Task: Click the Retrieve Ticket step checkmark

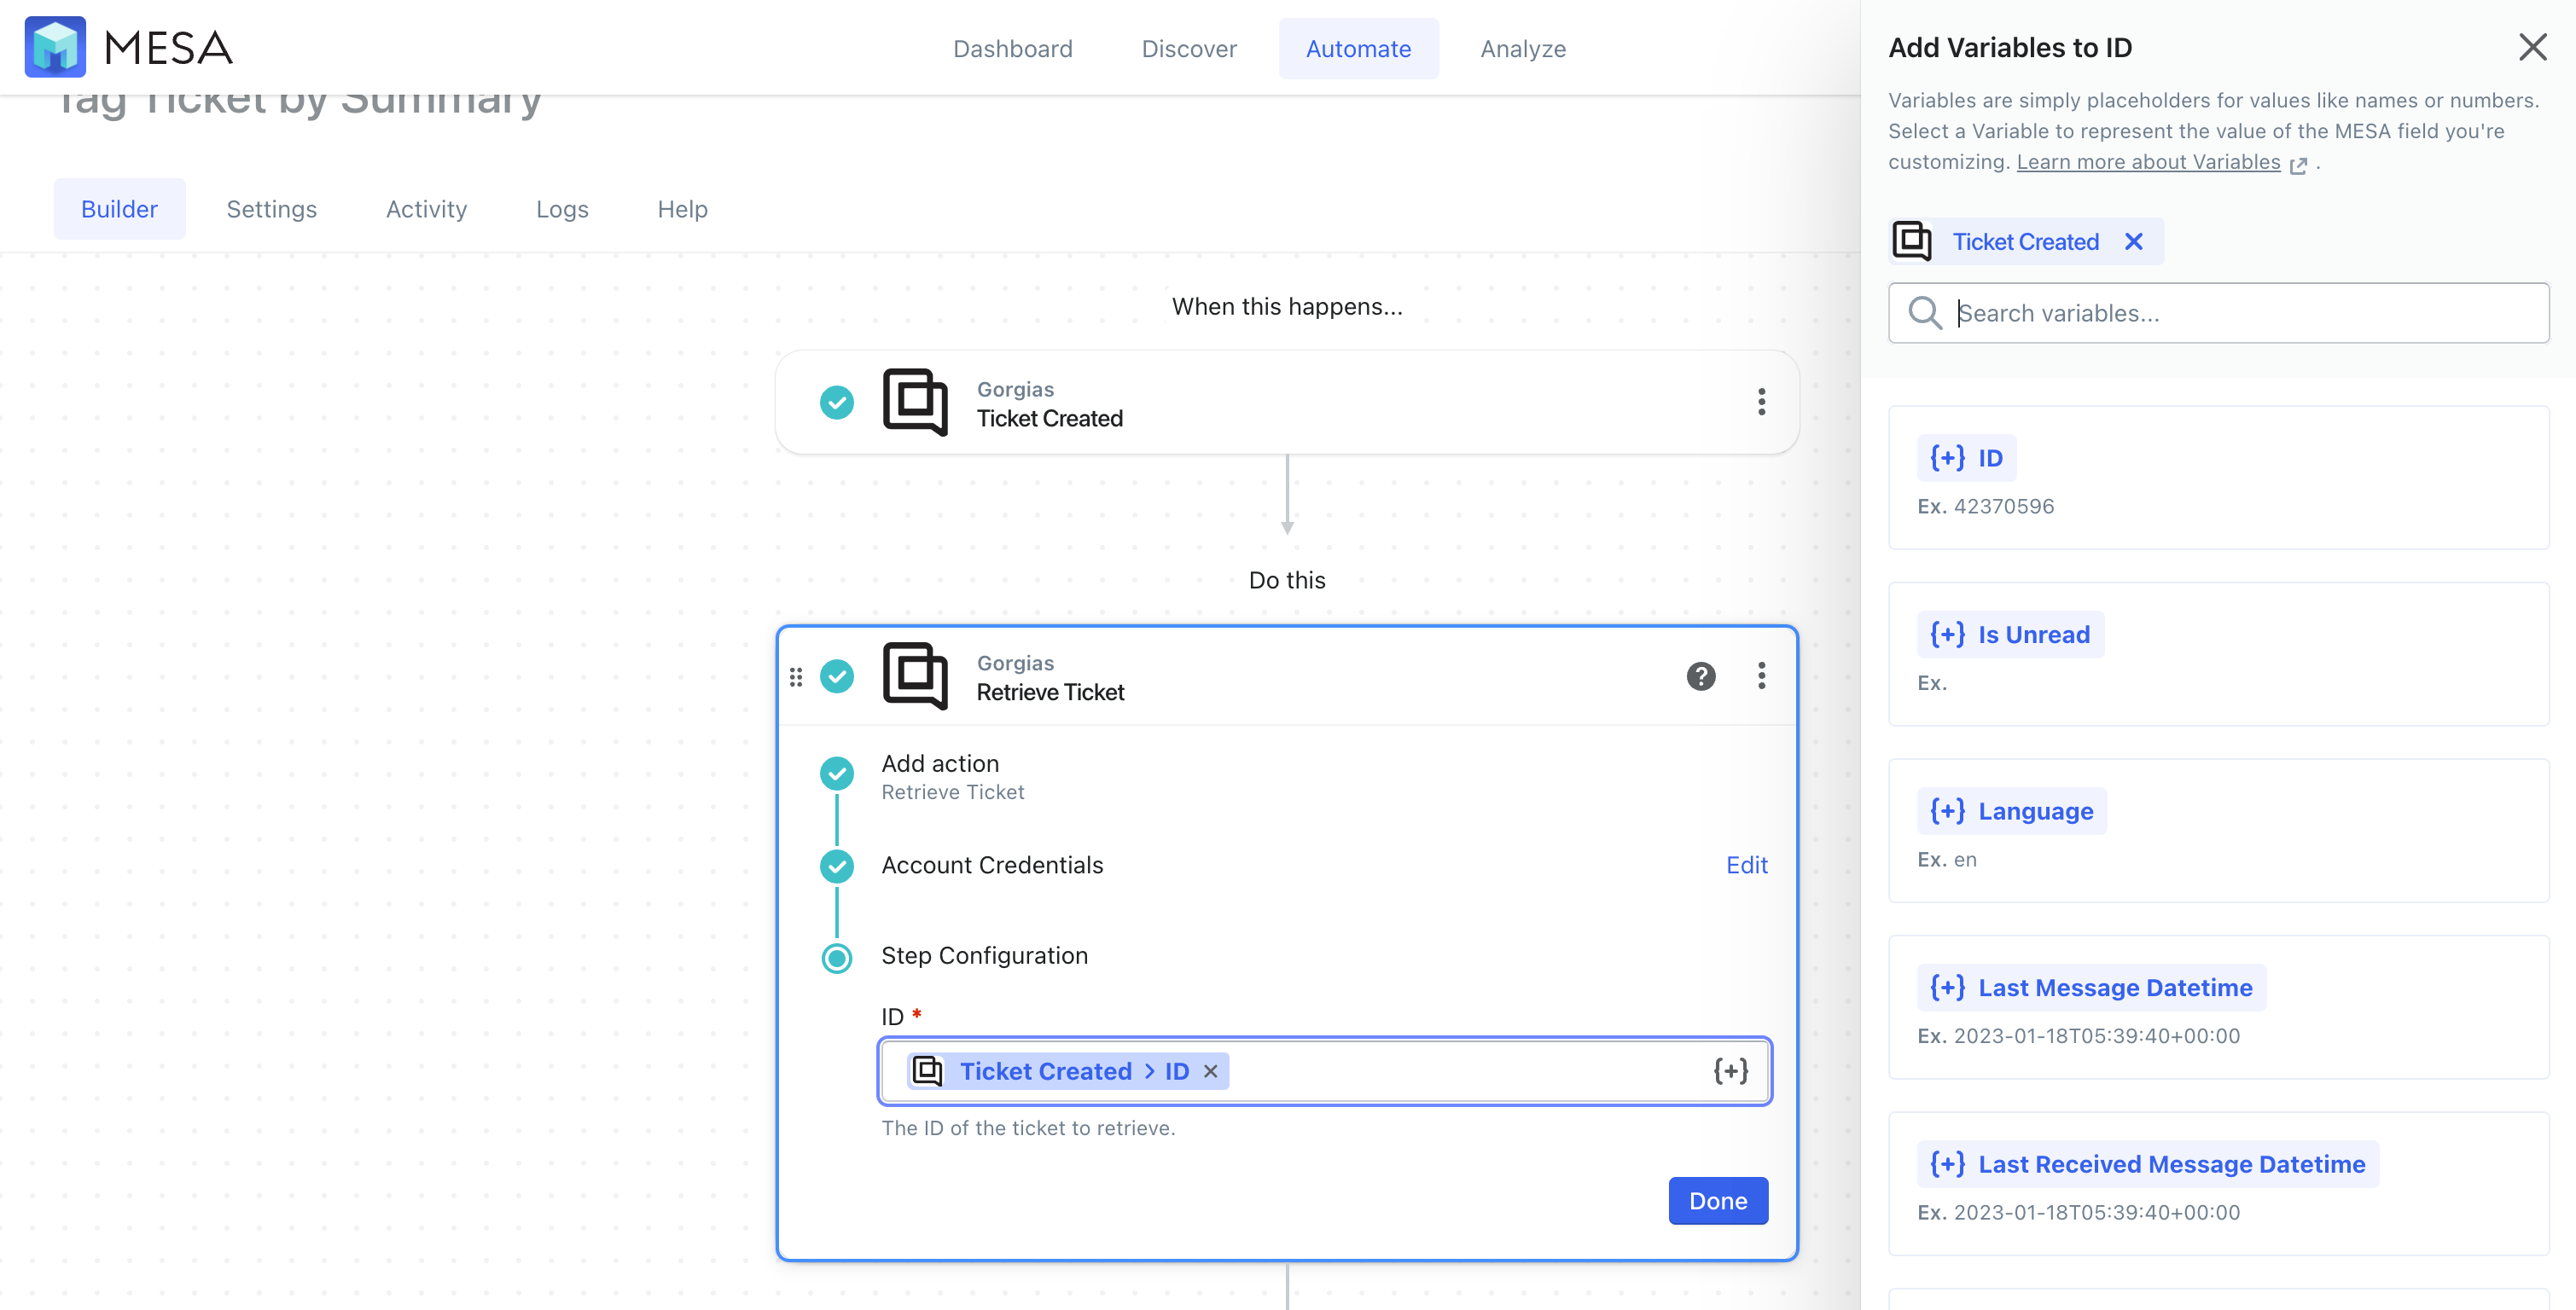Action: click(836, 676)
